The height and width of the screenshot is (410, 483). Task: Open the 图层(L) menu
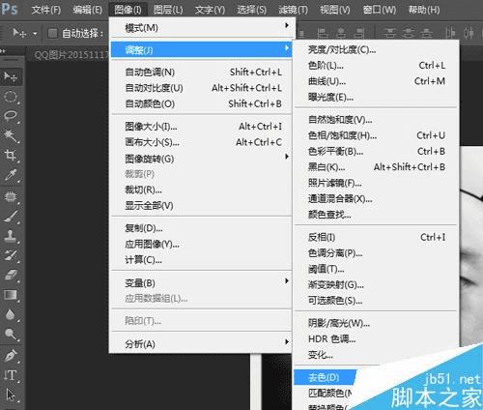click(168, 10)
